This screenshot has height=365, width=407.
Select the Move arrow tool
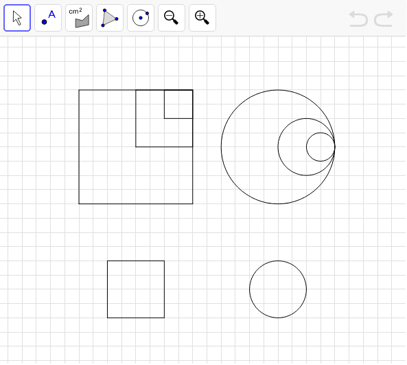tap(17, 18)
